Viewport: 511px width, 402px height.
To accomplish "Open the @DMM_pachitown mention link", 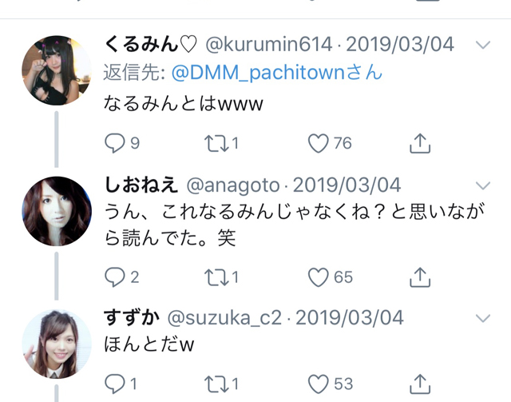I will click(277, 73).
